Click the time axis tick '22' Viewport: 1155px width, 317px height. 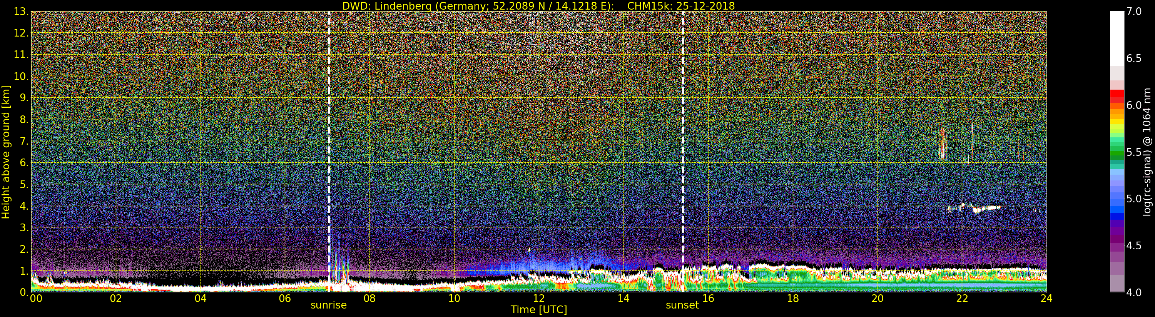click(x=962, y=298)
